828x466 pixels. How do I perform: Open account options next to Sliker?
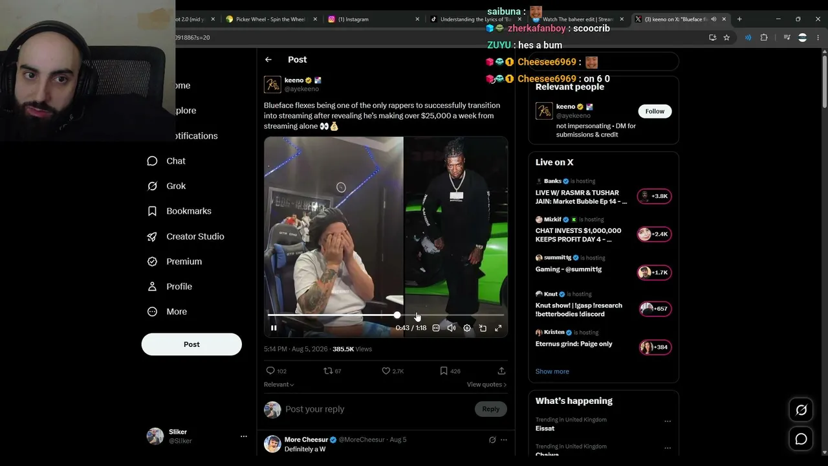[244, 436]
